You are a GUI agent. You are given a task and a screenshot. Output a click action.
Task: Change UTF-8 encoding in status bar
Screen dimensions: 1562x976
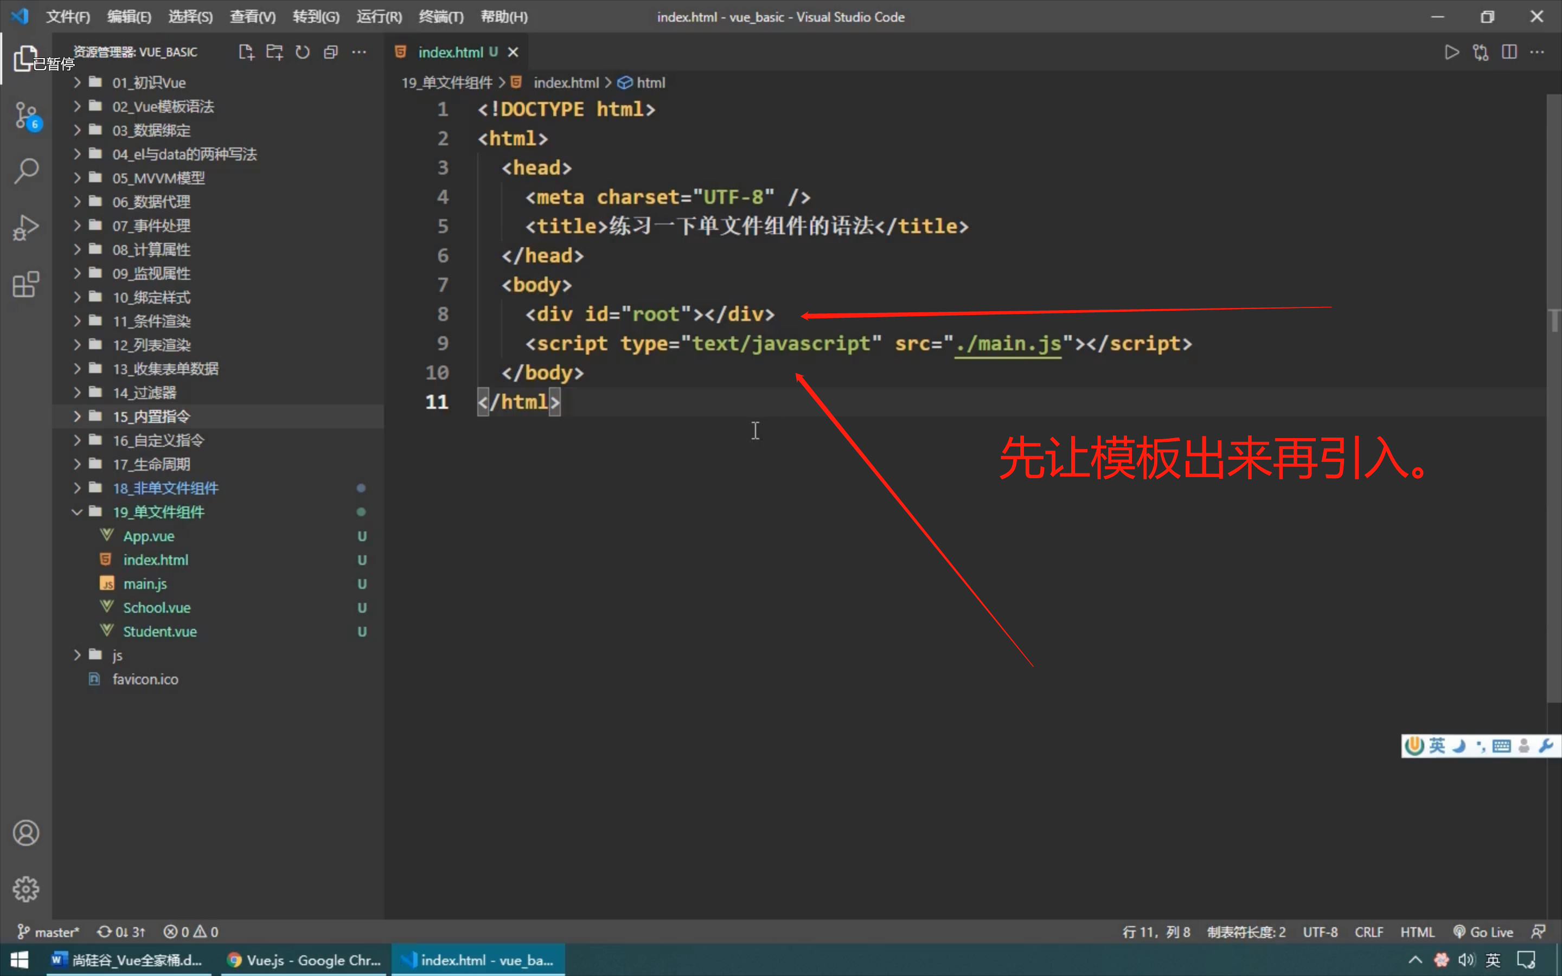[x=1320, y=932]
